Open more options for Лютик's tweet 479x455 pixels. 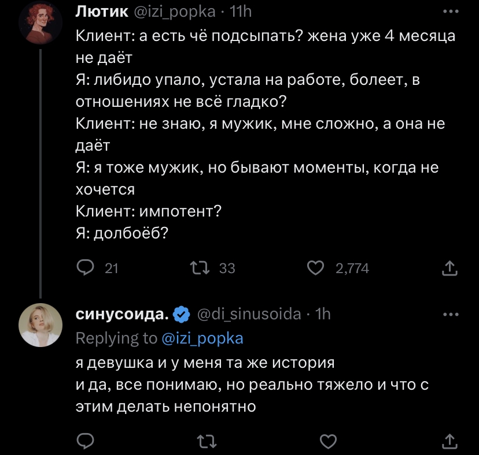click(449, 11)
